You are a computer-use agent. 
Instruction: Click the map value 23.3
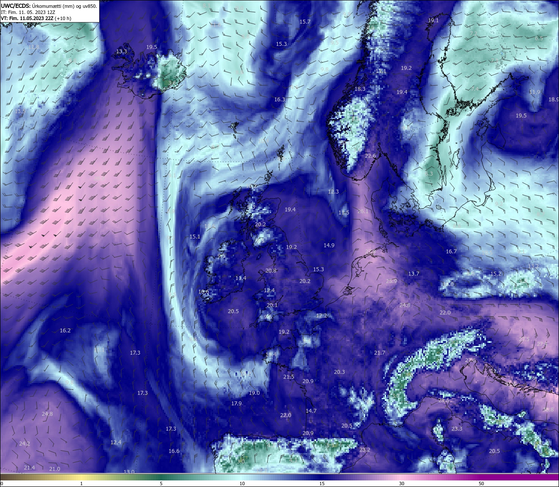coord(457,428)
